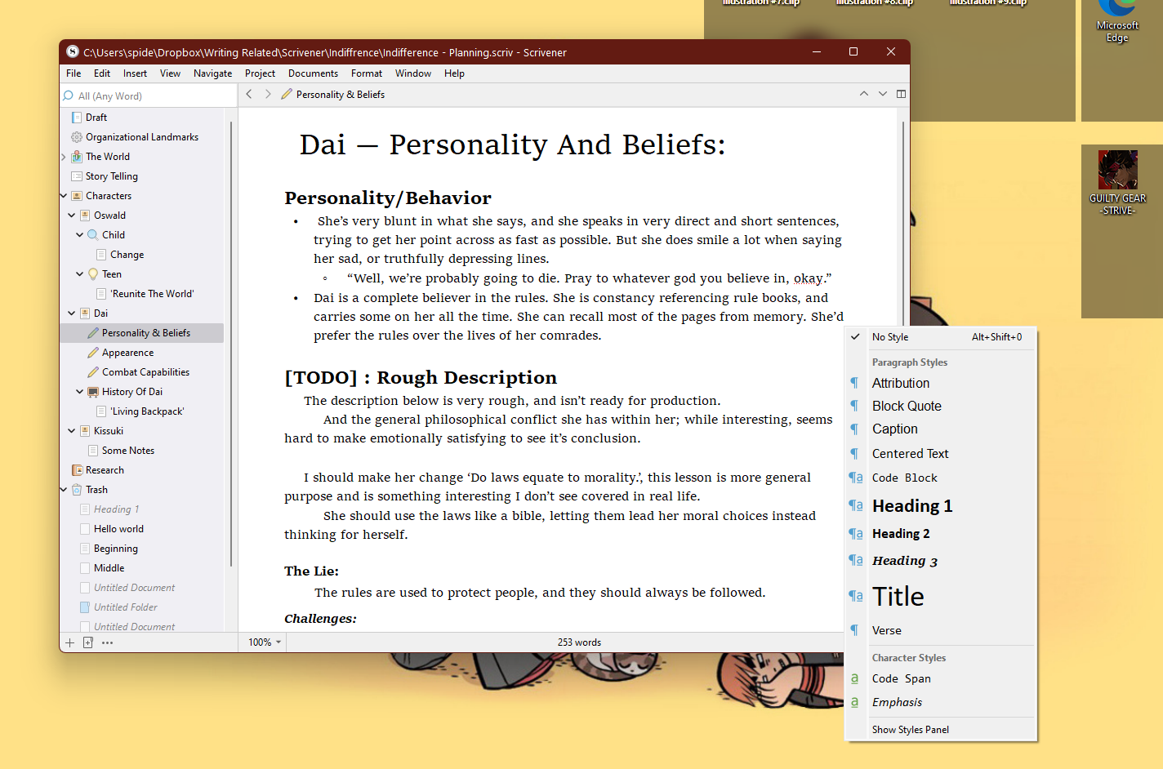The width and height of the screenshot is (1163, 769).
Task: Click the search magnifier icon in binder
Action: click(x=69, y=96)
